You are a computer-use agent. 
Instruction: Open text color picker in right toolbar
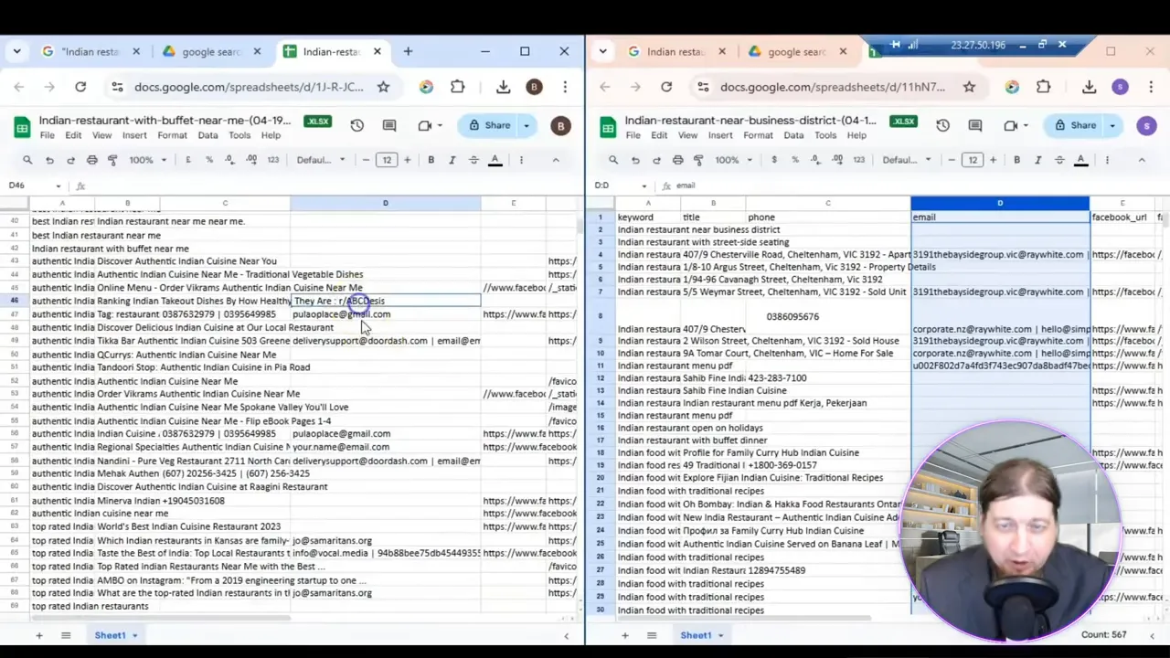(1081, 160)
